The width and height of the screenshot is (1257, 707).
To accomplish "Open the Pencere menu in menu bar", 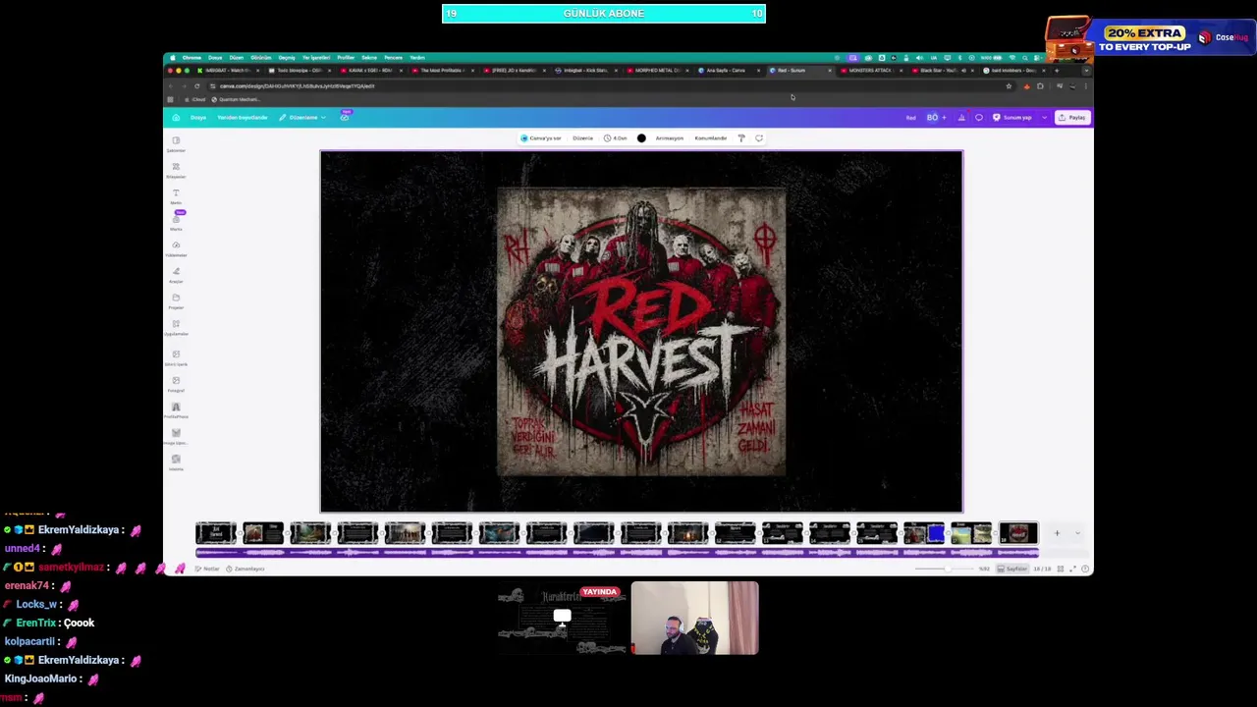I will pyautogui.click(x=393, y=58).
